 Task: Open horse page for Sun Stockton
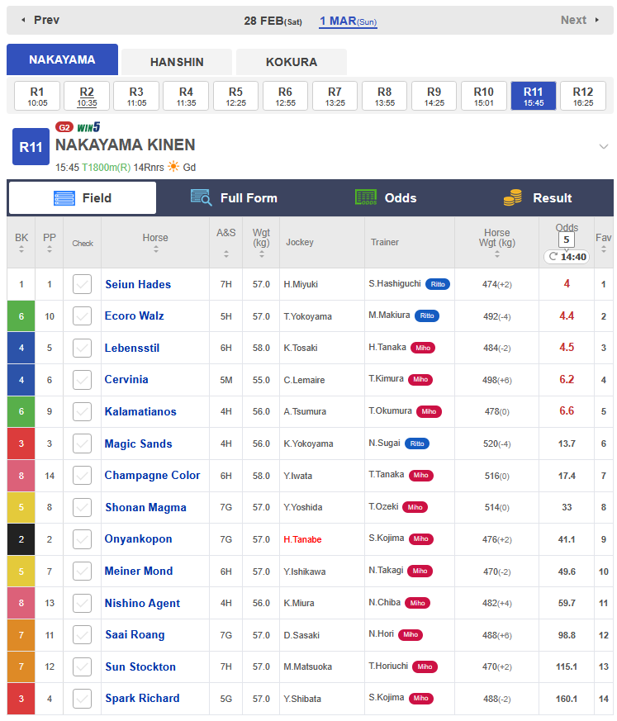pyautogui.click(x=140, y=666)
